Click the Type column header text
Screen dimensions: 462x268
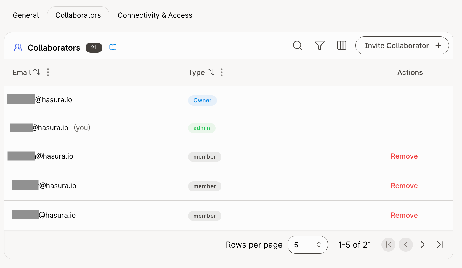click(x=197, y=72)
